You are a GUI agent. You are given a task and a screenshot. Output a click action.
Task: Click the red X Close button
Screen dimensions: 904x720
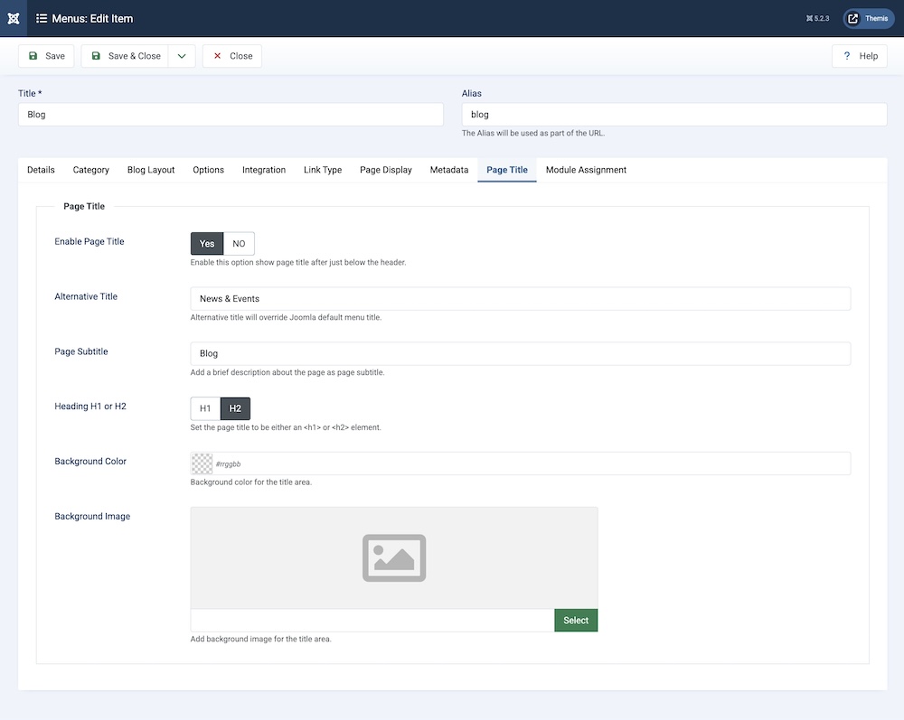point(232,56)
